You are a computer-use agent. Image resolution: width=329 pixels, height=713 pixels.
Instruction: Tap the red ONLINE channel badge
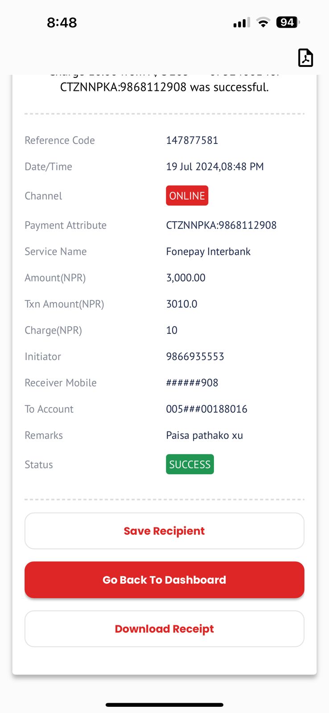187,196
